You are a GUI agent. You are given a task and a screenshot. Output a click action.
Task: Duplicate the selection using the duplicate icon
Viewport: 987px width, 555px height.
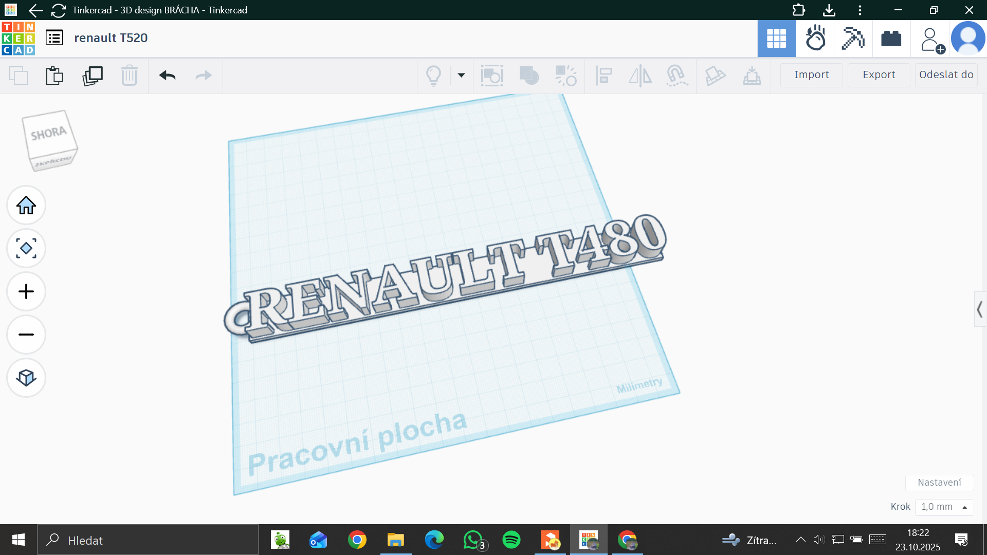tap(93, 76)
